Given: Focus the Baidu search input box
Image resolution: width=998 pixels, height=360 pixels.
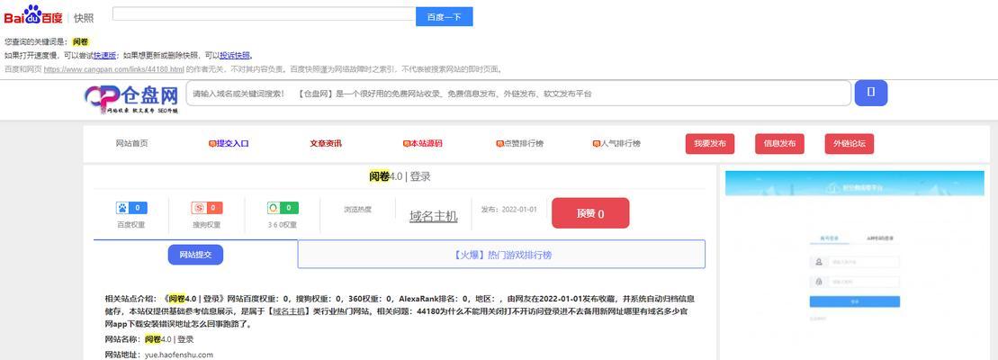Looking at the screenshot, I should pos(265,14).
